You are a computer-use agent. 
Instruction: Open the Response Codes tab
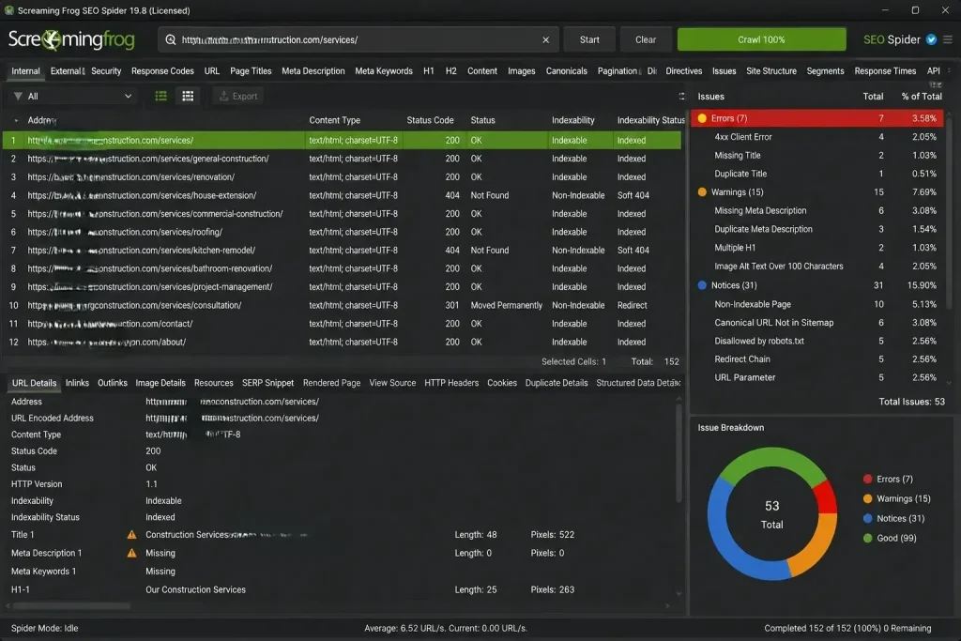pyautogui.click(x=162, y=71)
